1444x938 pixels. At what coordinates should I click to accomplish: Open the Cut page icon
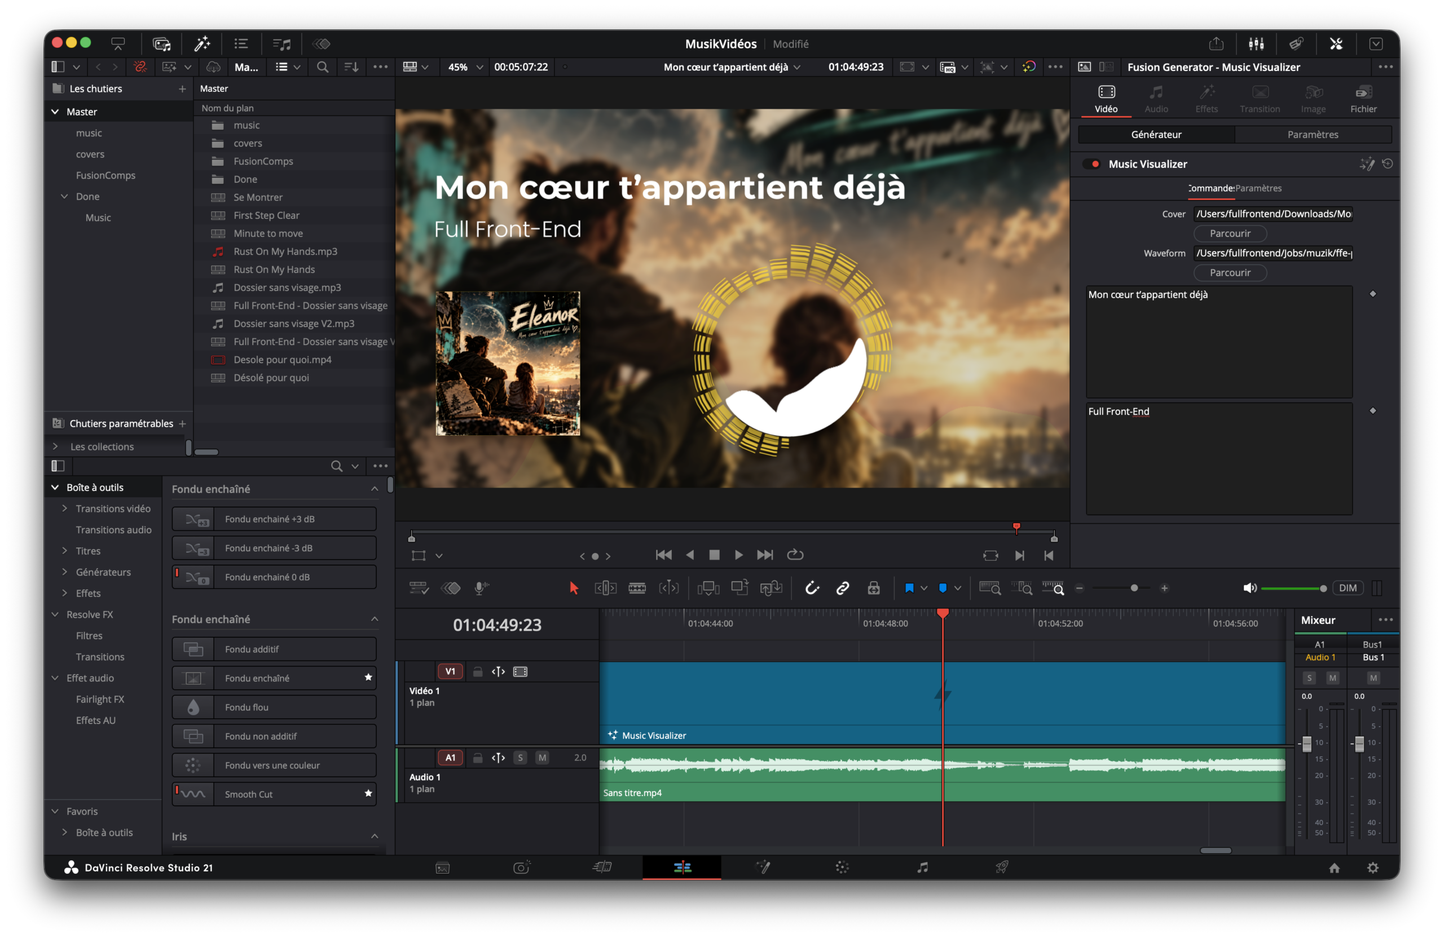coord(602,867)
